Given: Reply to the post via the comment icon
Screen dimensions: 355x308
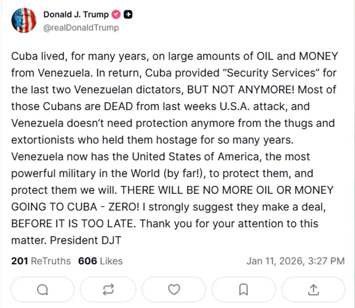Looking at the screenshot, I should point(42,289).
